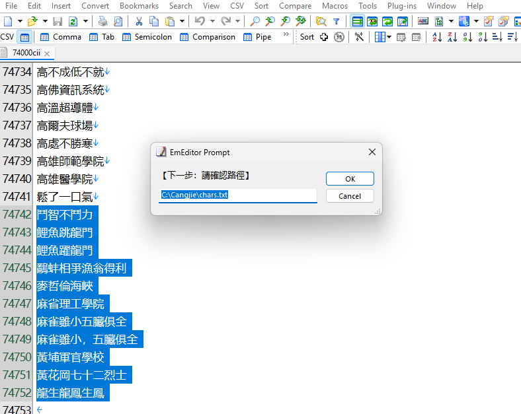Click the Print icon
This screenshot has width=521, height=414.
[103, 22]
